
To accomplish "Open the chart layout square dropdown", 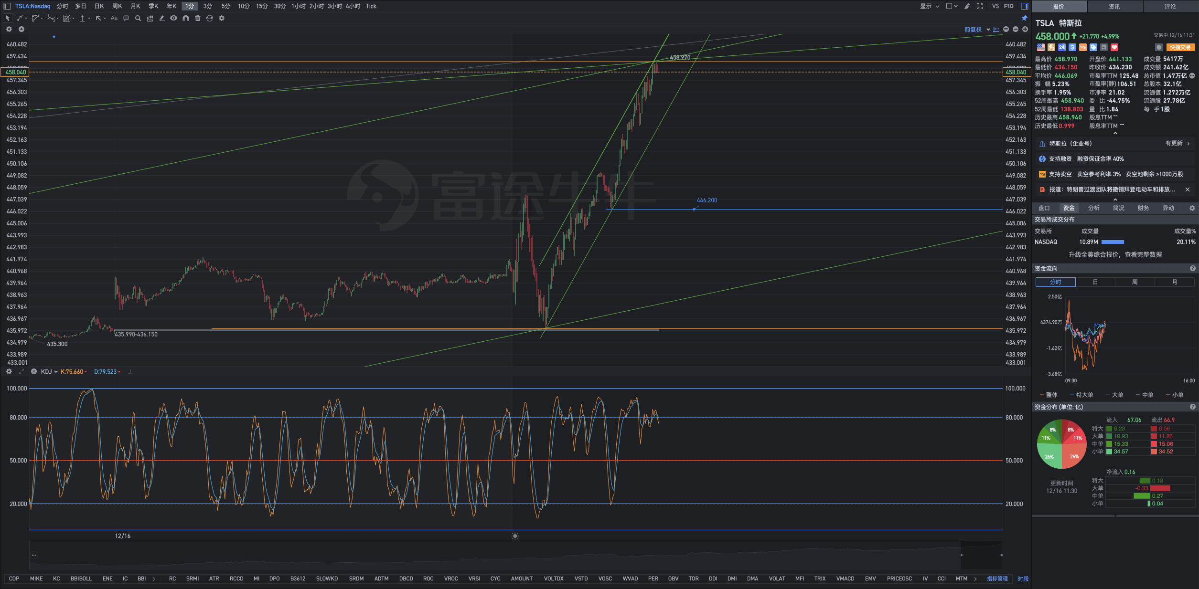I will 952,6.
